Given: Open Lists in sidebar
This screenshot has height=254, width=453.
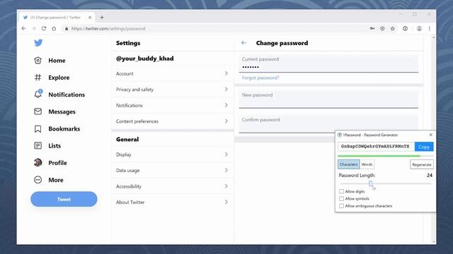Looking at the screenshot, I should click(x=55, y=146).
